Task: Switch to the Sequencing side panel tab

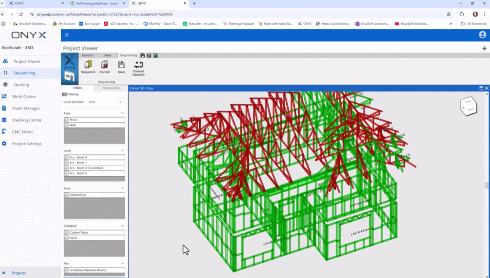Action: click(111, 88)
